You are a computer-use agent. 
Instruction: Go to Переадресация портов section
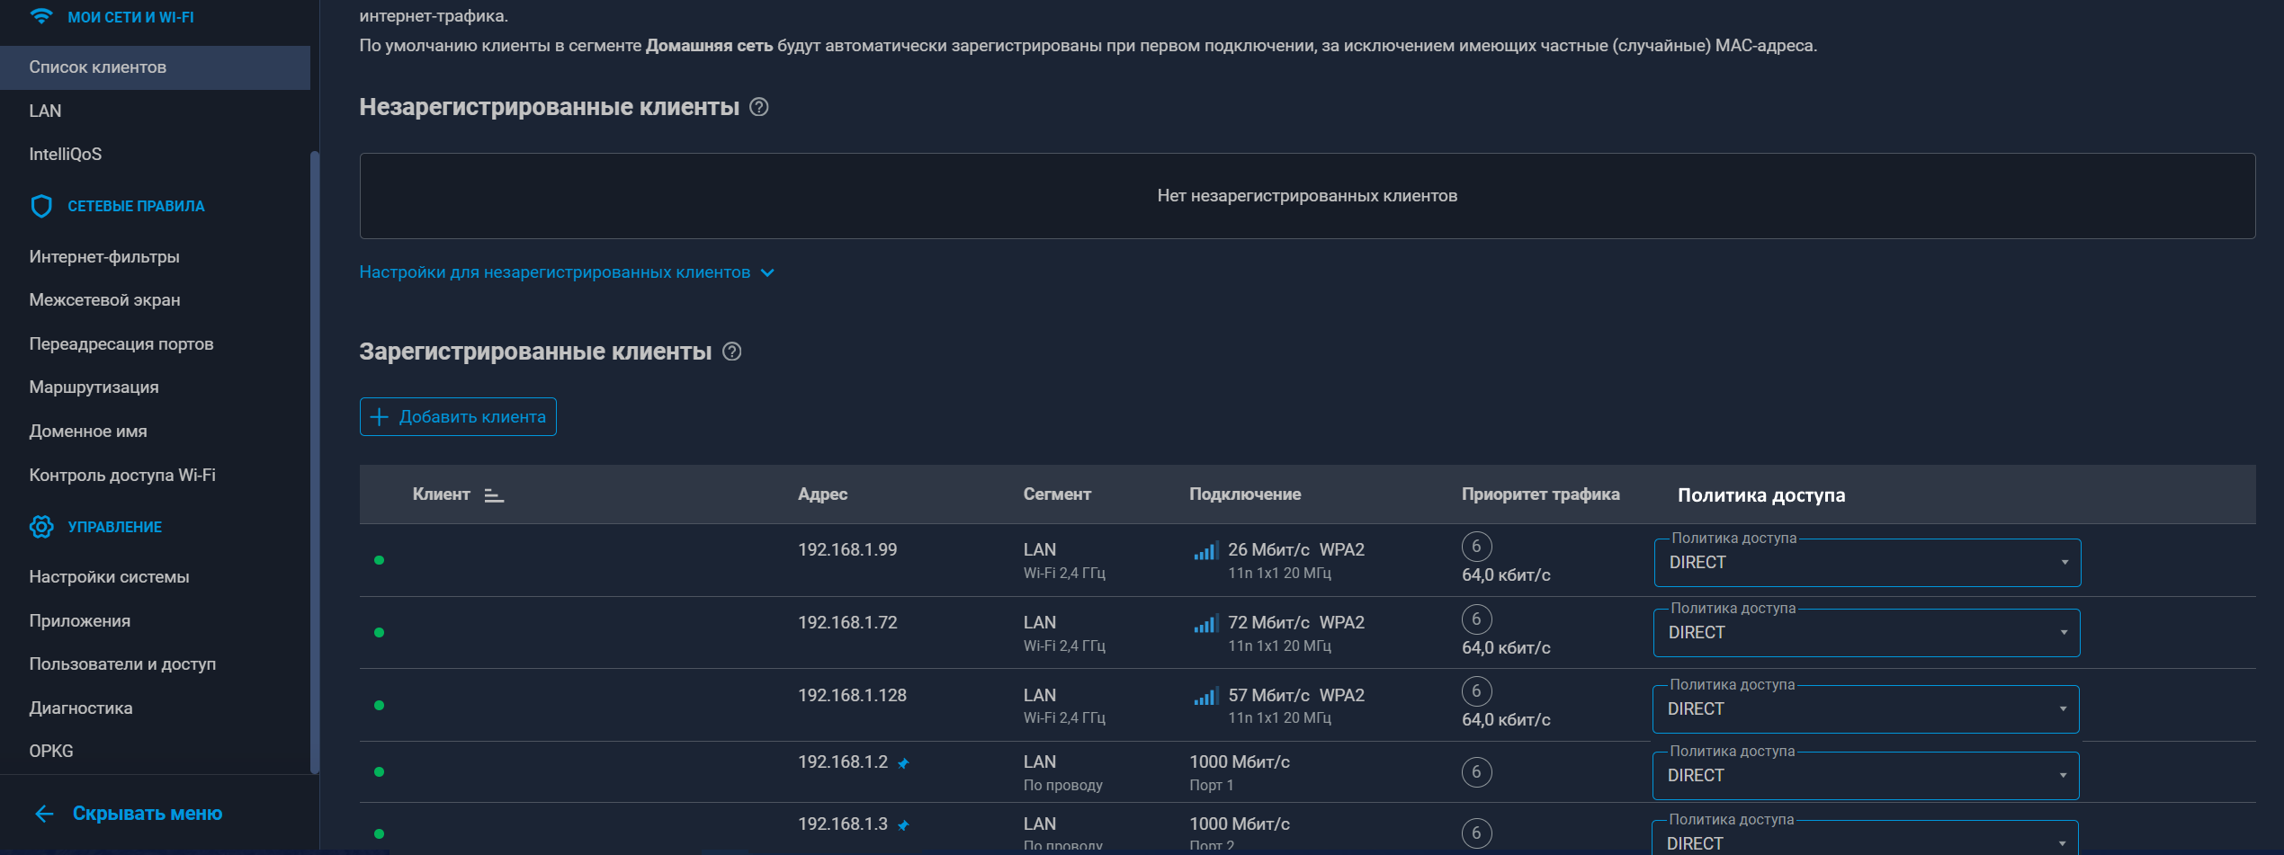click(121, 344)
